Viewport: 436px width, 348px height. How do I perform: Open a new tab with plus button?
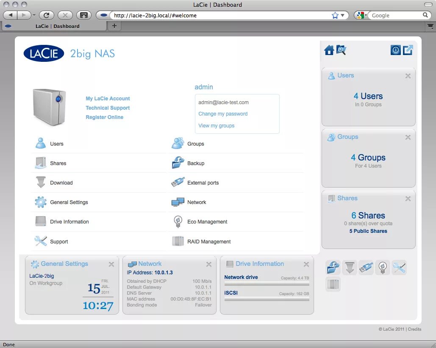click(114, 26)
